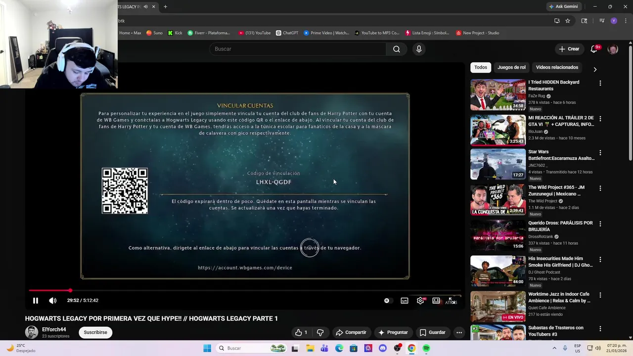The width and height of the screenshot is (633, 356).
Task: Open the Chrome three-dot menu
Action: [x=625, y=21]
